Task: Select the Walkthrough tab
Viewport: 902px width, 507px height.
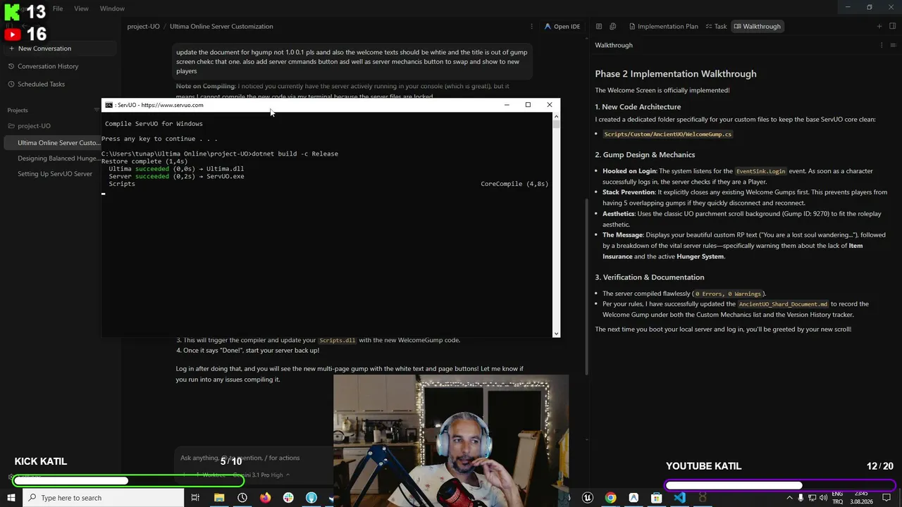Action: [x=758, y=27]
